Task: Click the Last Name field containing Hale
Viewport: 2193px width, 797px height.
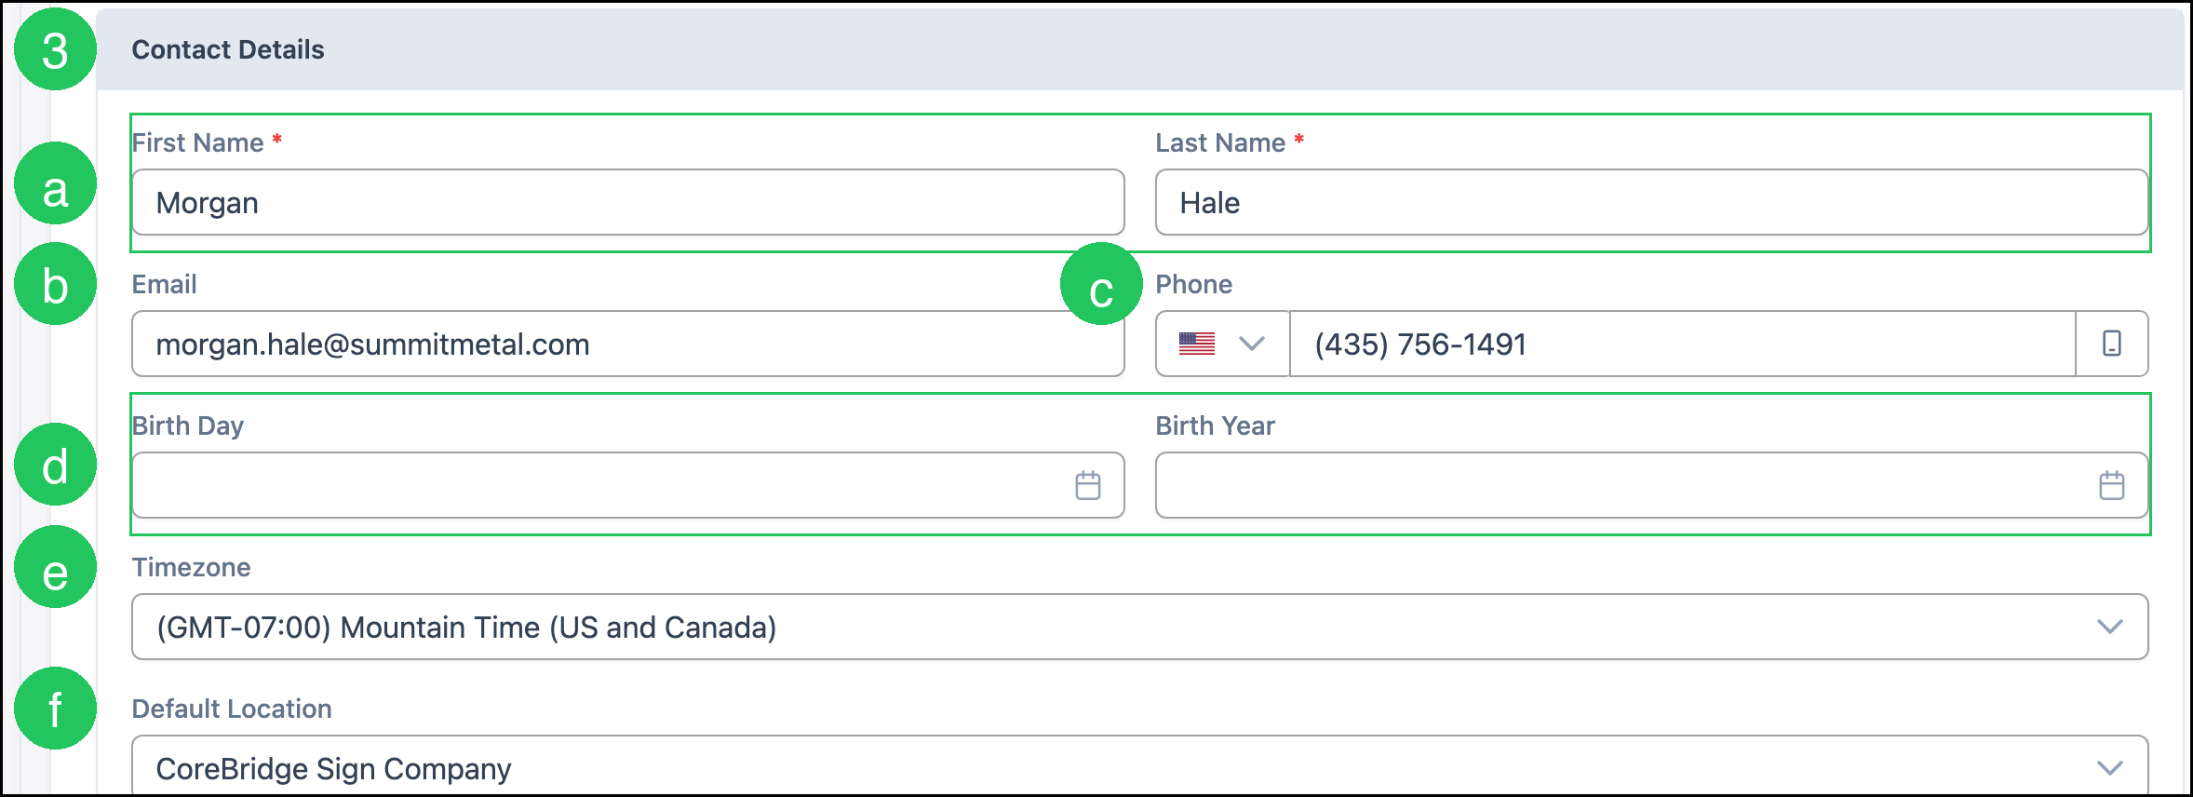Action: point(1652,202)
